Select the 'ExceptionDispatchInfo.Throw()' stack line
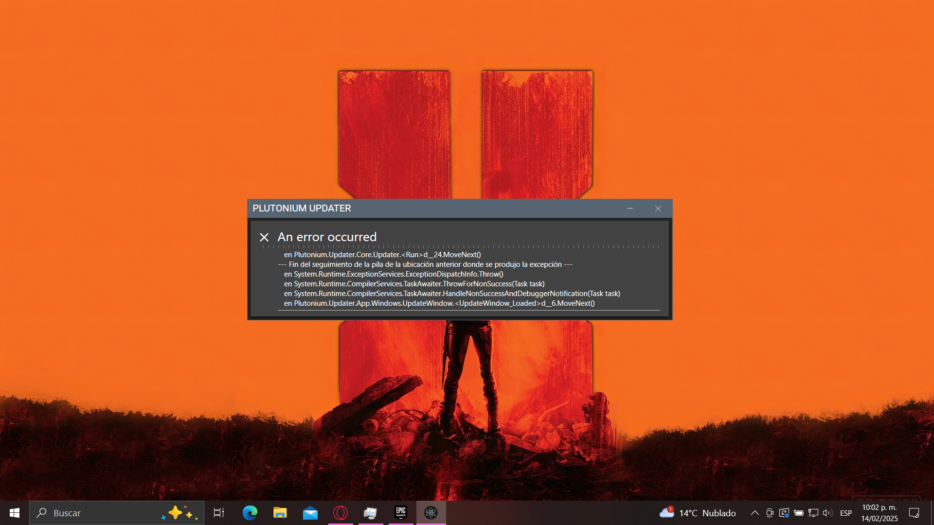The width and height of the screenshot is (934, 525). coord(394,274)
